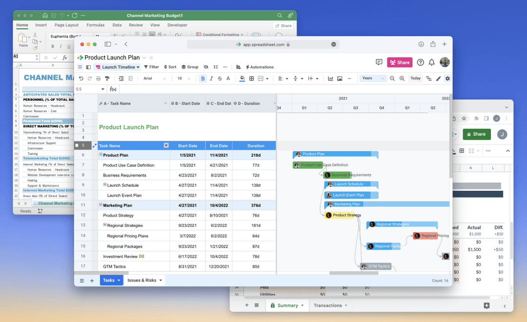Open the Filter tool
The image size is (527, 322).
151,67
